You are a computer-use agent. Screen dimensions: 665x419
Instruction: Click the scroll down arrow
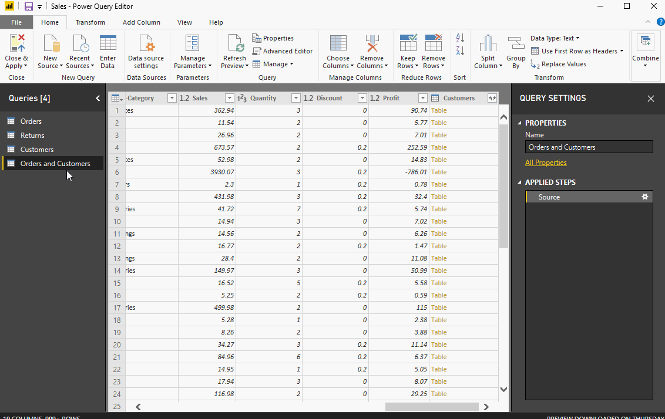pyautogui.click(x=503, y=389)
